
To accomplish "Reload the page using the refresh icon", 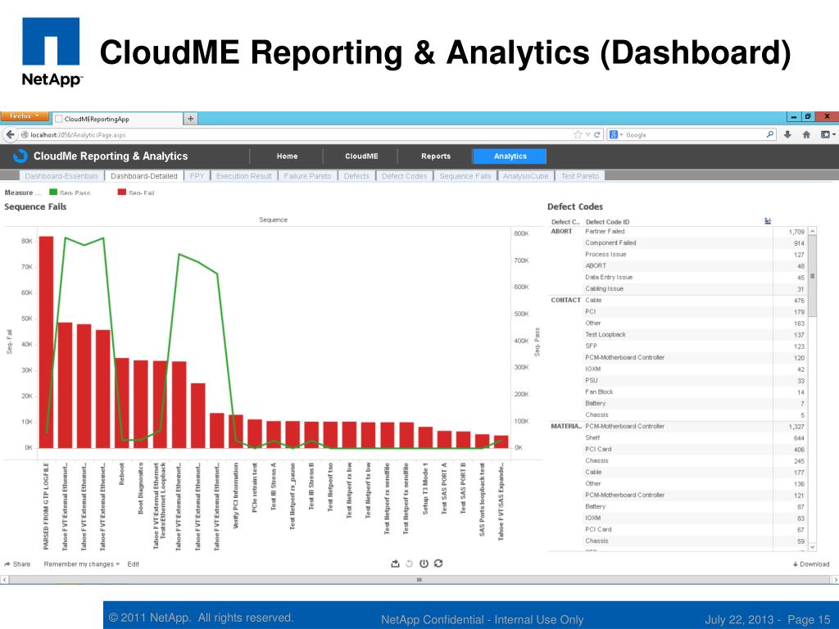I will (596, 135).
